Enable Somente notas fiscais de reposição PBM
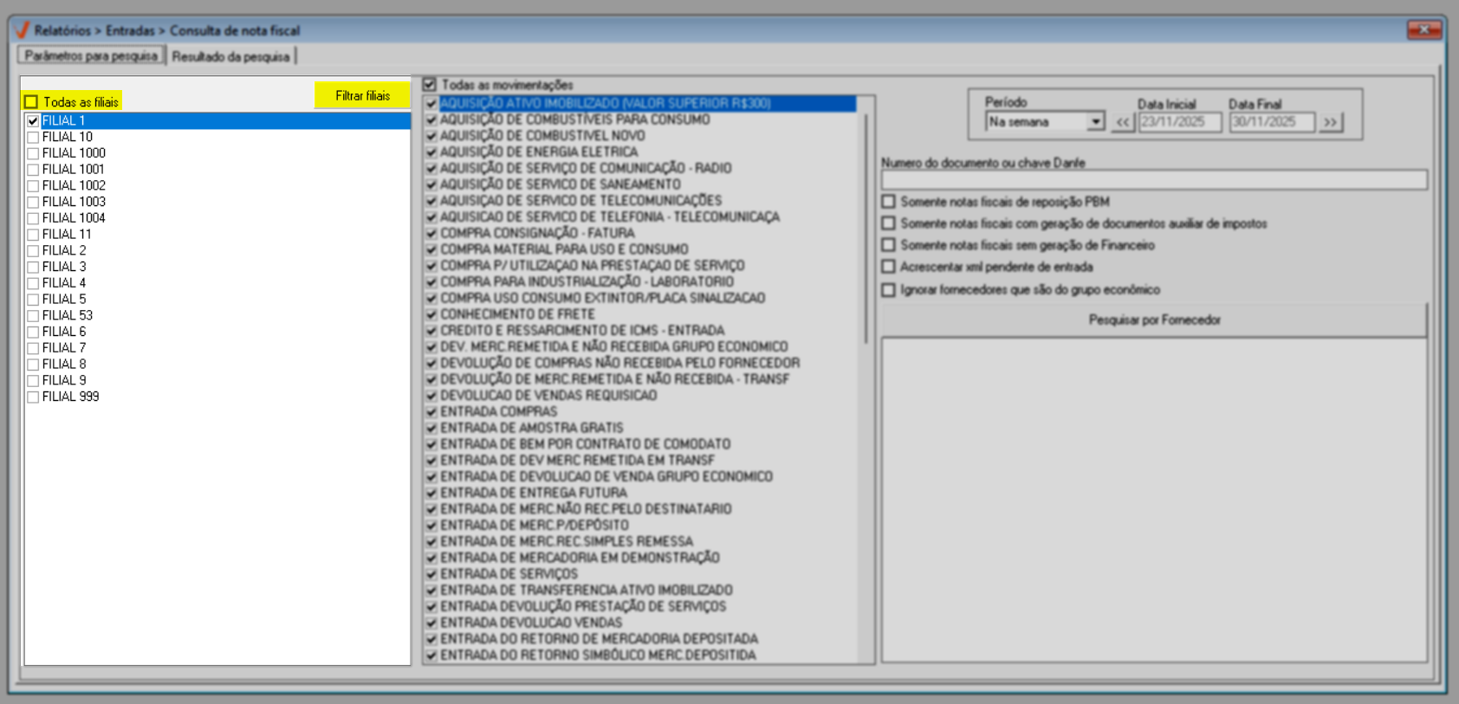 coord(889,202)
